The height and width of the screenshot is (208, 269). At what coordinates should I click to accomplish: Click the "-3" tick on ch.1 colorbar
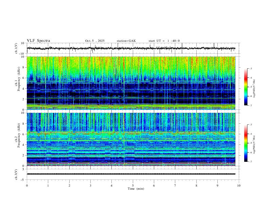tap(250, 68)
